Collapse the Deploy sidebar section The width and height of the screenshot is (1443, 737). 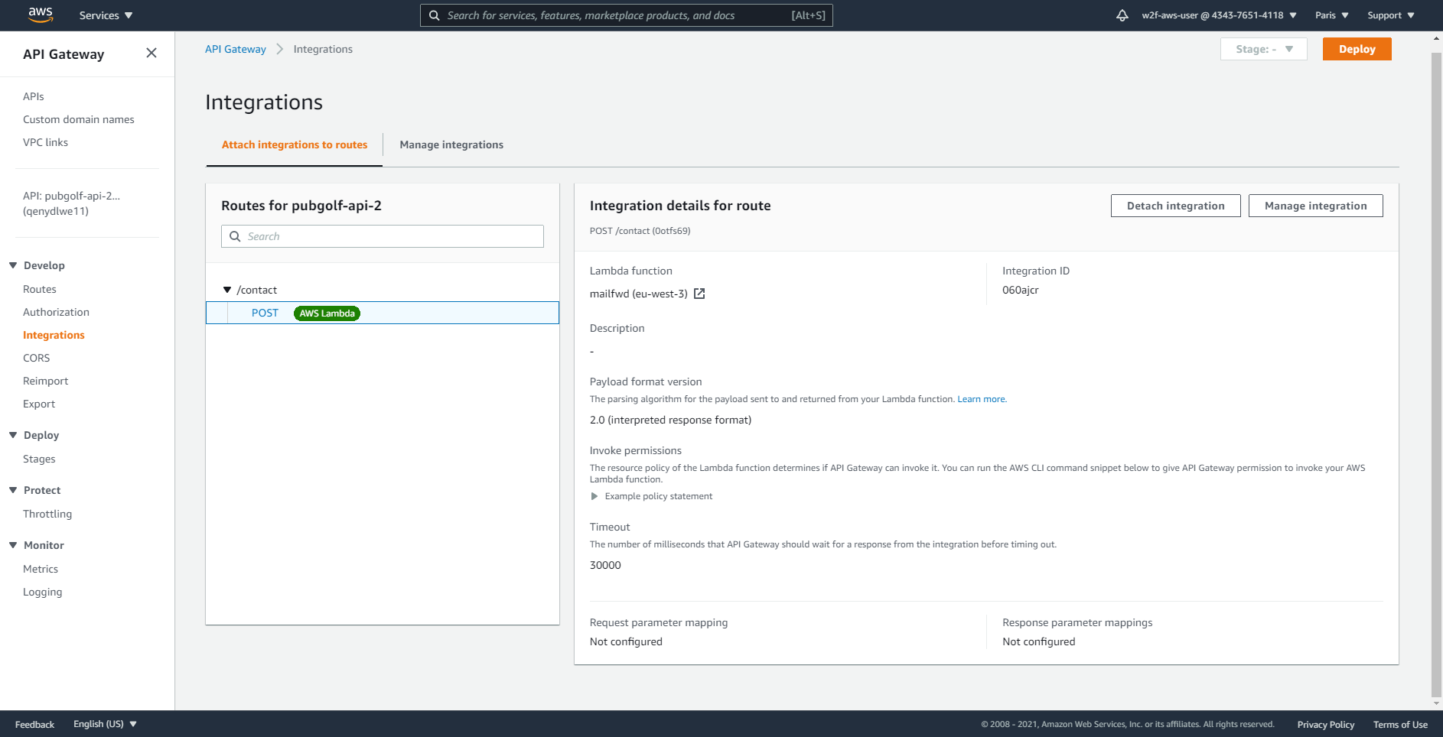click(x=13, y=435)
